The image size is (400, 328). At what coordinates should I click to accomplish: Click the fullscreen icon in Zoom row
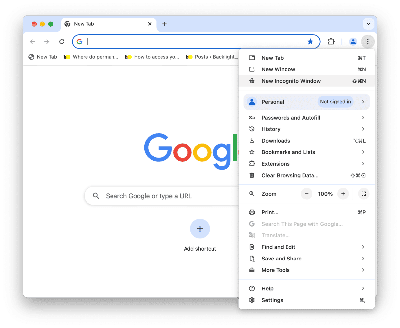(x=363, y=194)
